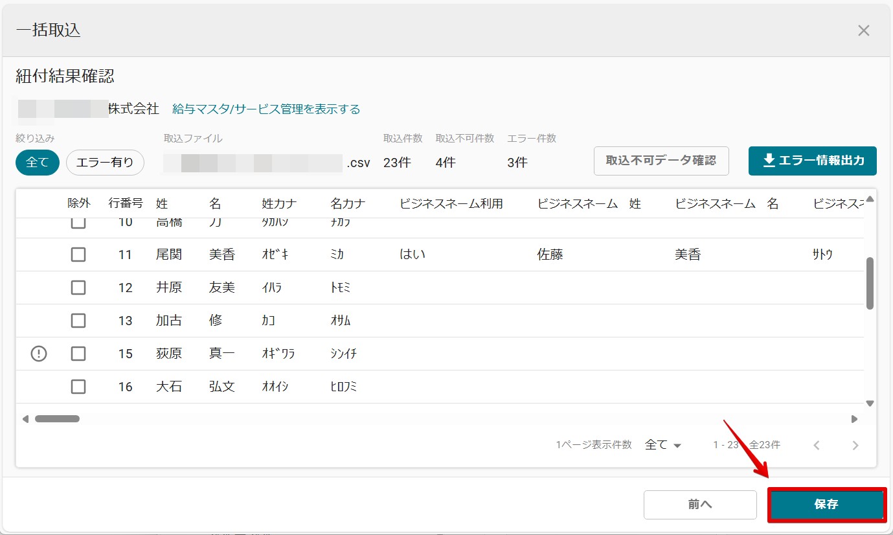The image size is (893, 535).
Task: Open the 1ページ表示件数 dropdown showing 全て
Action: (663, 445)
